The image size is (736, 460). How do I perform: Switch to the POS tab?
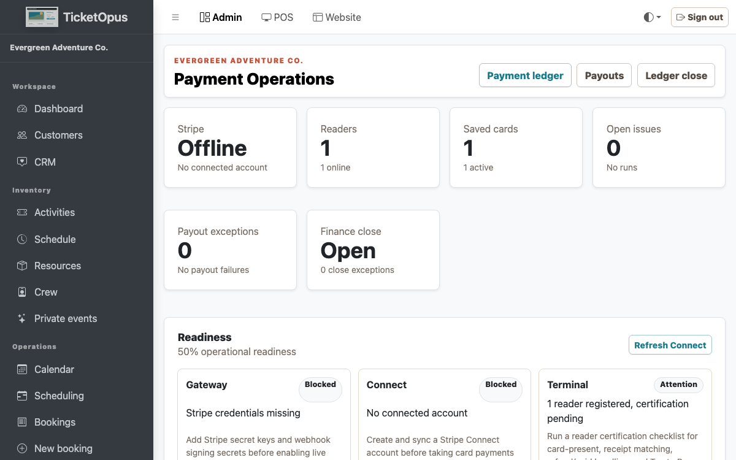(x=277, y=17)
